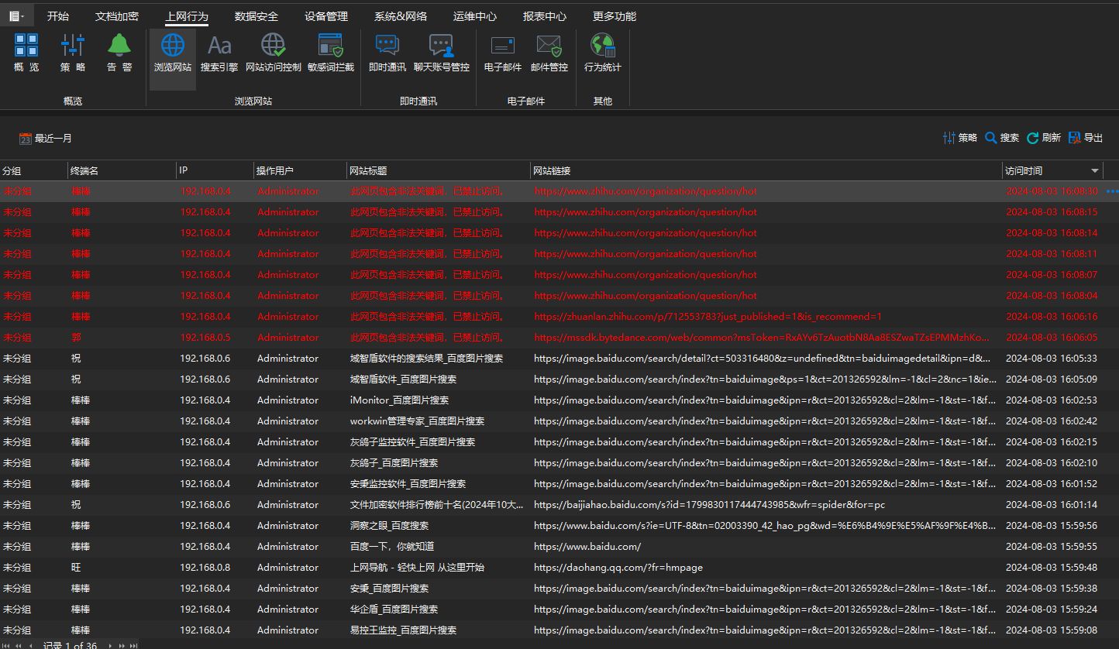Go to the first record page
This screenshot has width=1119, height=649.
coord(7,644)
